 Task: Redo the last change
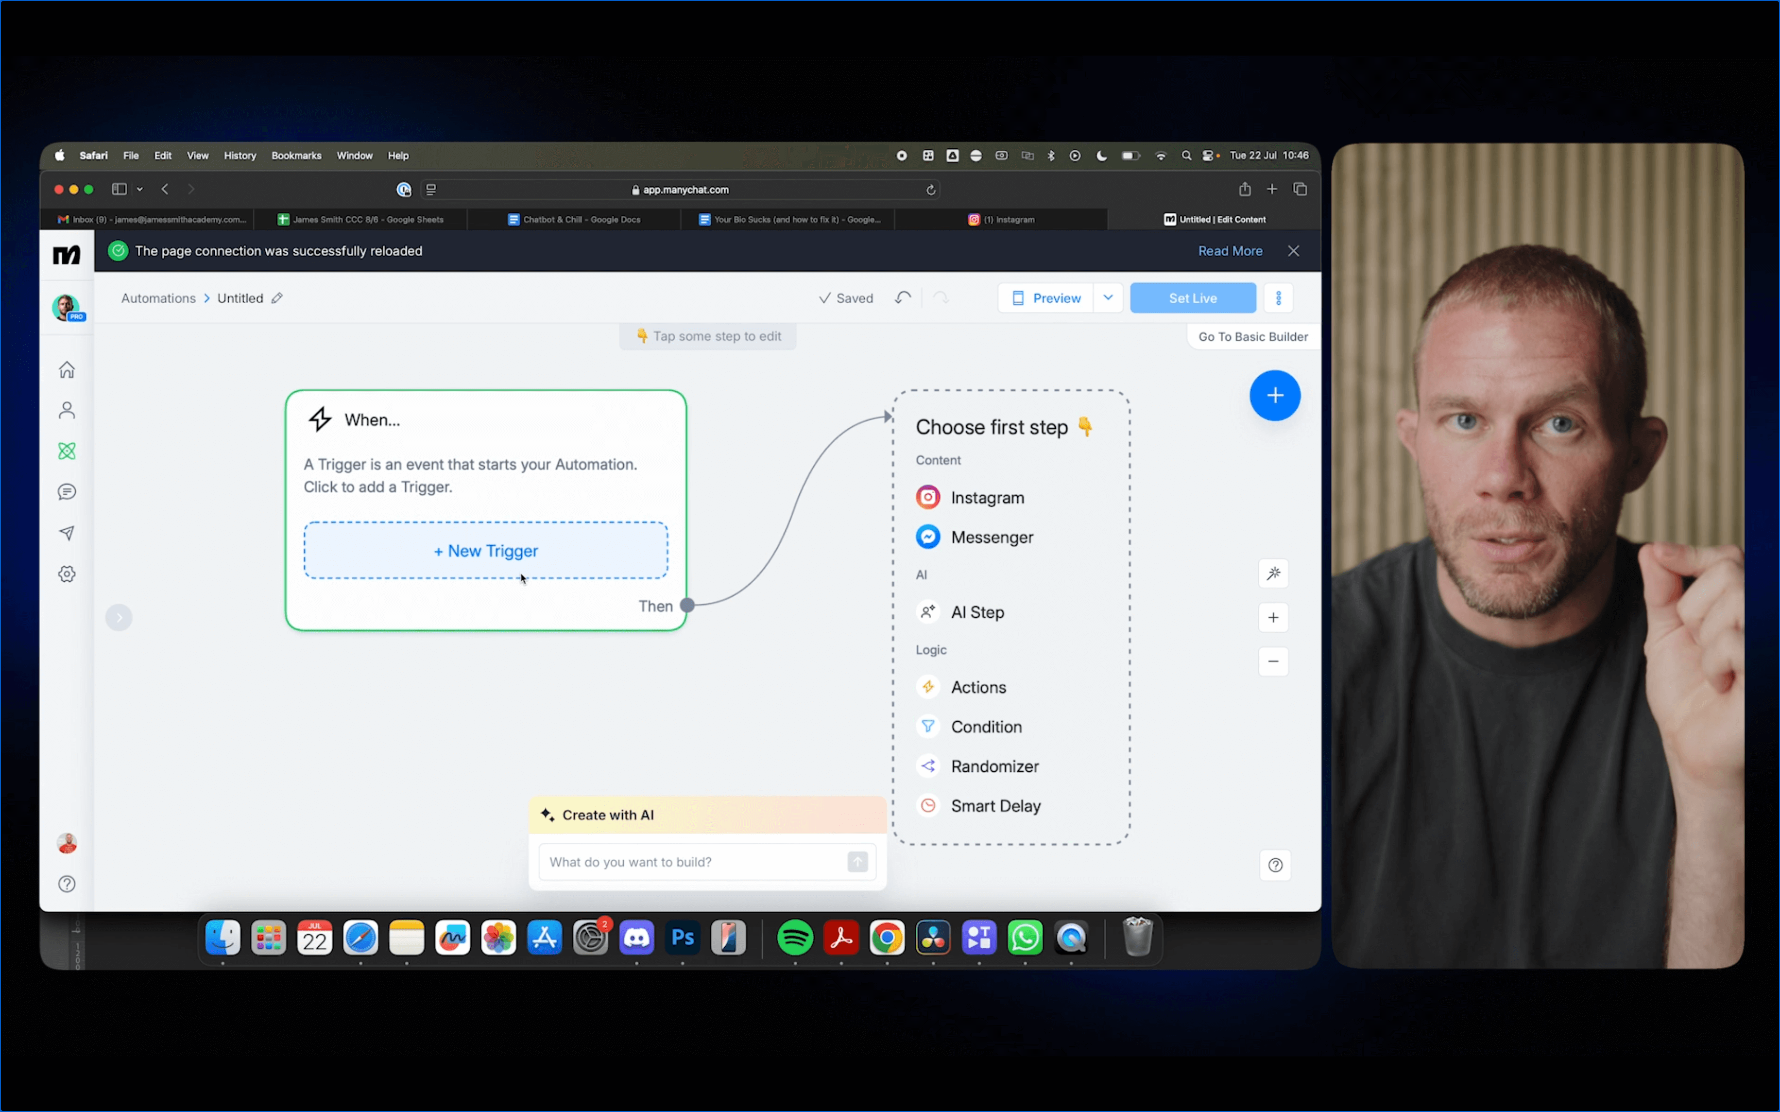[x=941, y=298]
